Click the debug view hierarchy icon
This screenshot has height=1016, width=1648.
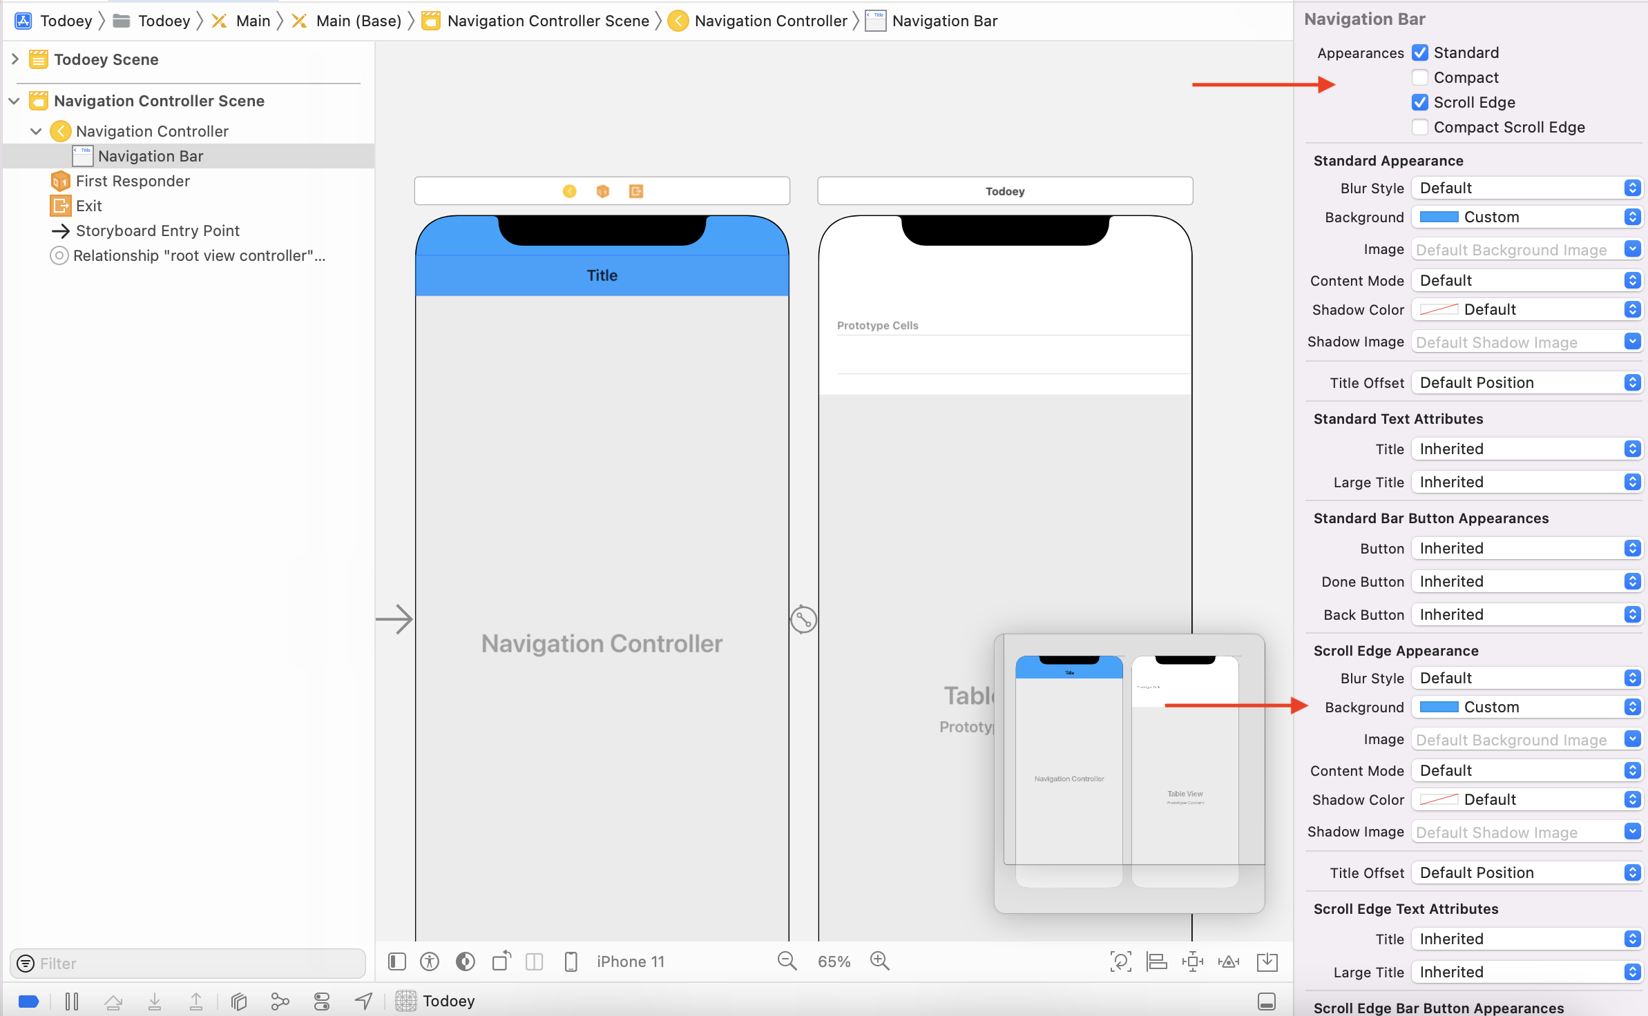pyautogui.click(x=239, y=1001)
